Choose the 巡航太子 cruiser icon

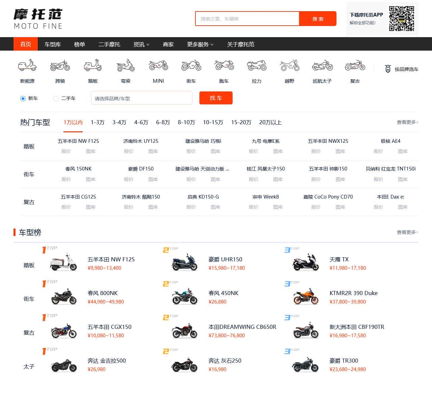(322, 65)
